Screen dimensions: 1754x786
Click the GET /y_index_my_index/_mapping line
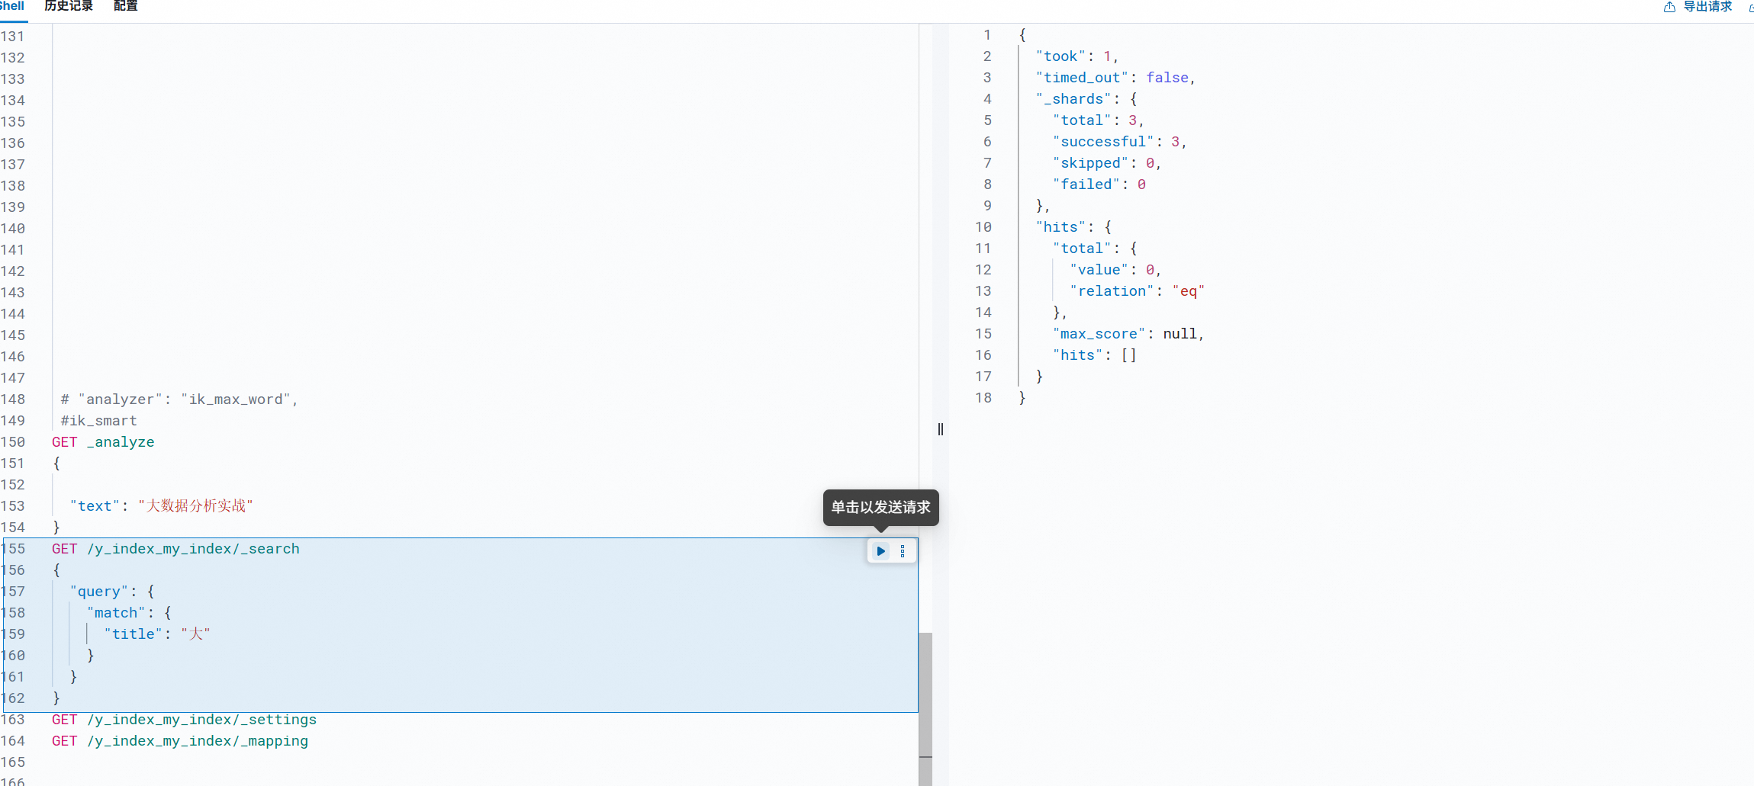coord(180,740)
